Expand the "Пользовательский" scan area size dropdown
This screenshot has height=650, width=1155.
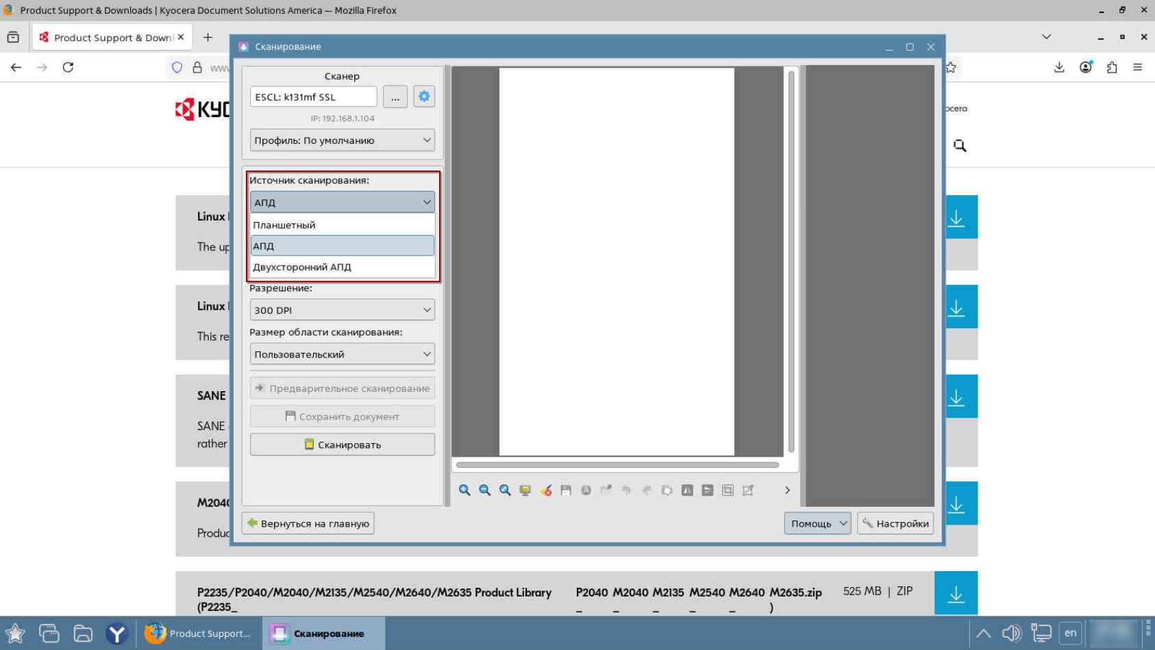342,354
